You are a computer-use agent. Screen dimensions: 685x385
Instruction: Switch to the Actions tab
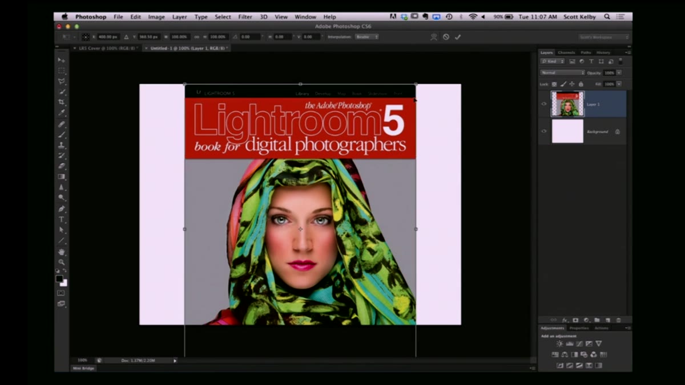[x=601, y=328]
